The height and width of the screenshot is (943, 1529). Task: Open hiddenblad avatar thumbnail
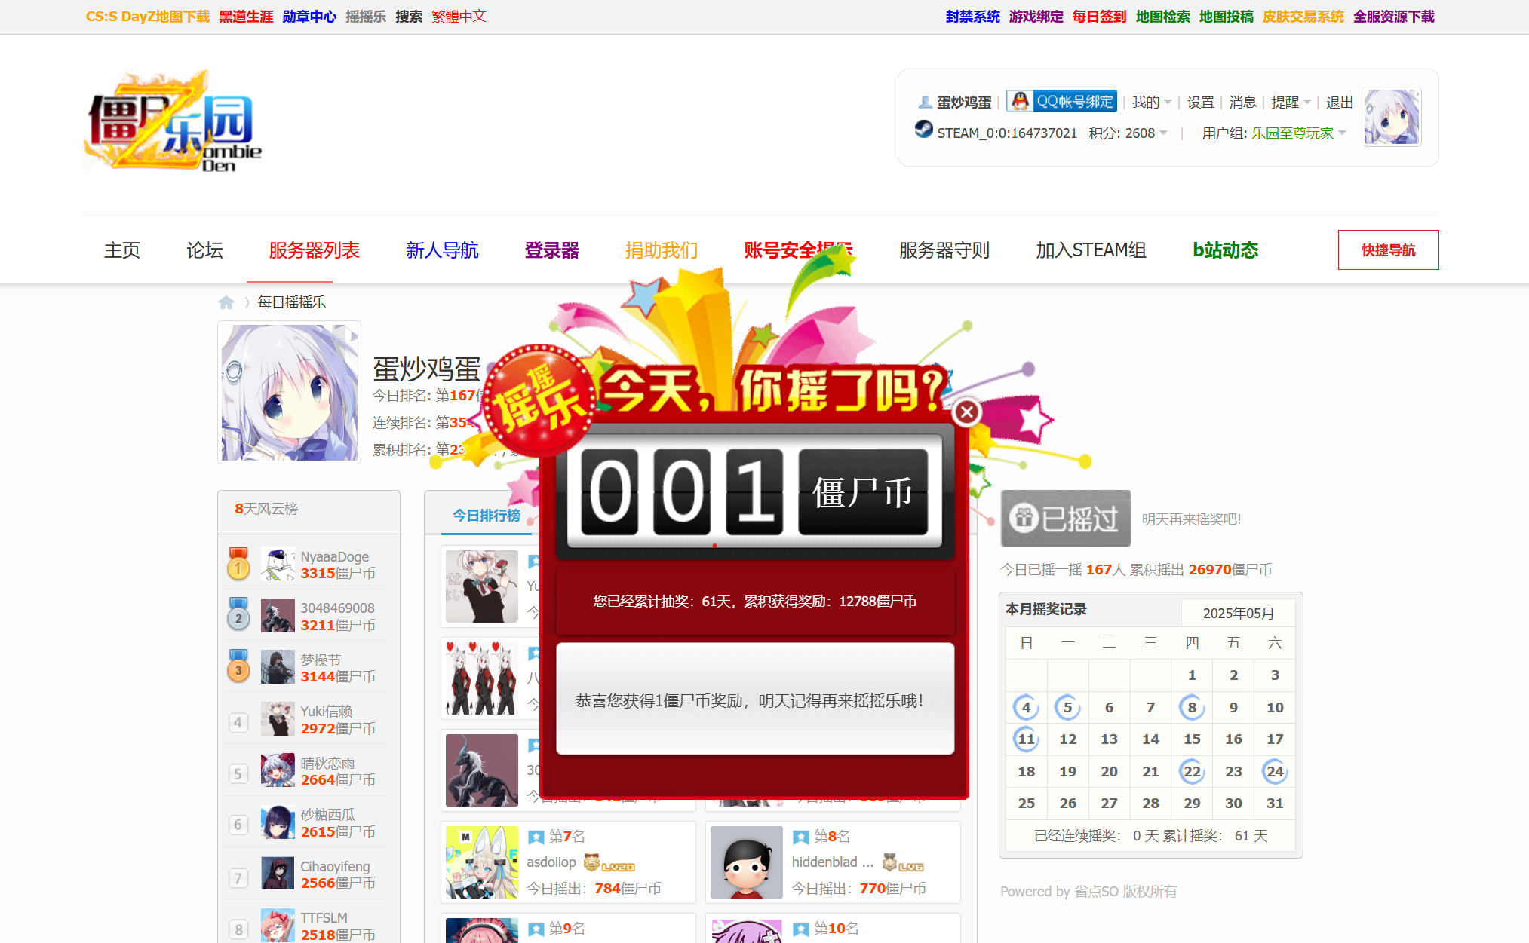747,862
